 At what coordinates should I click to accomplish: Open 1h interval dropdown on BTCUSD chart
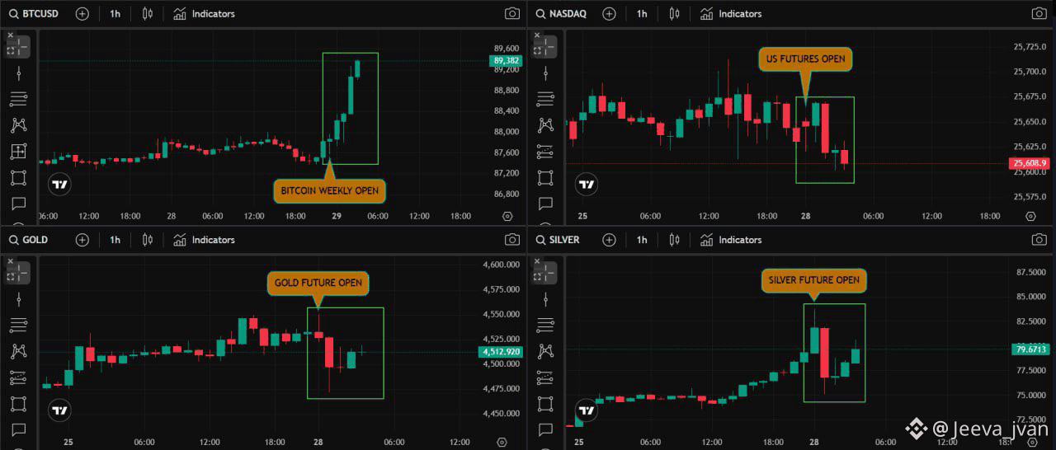click(115, 14)
